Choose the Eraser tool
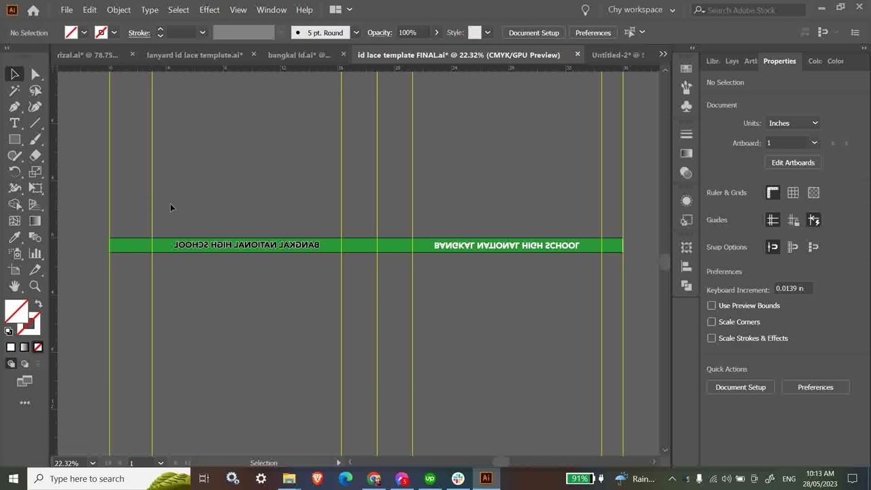Viewport: 871px width, 490px height. tap(35, 156)
